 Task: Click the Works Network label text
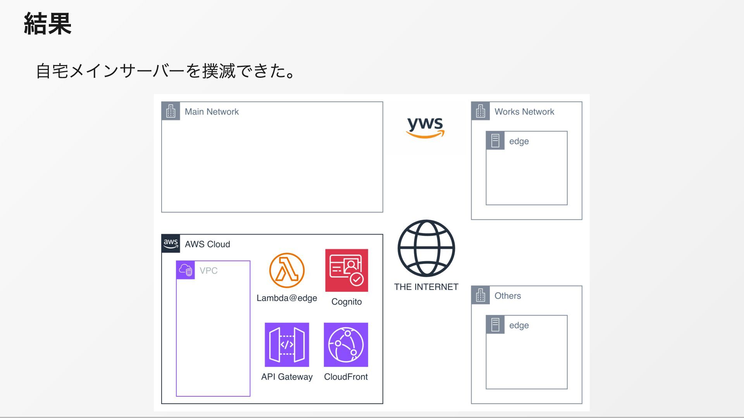pyautogui.click(x=524, y=112)
